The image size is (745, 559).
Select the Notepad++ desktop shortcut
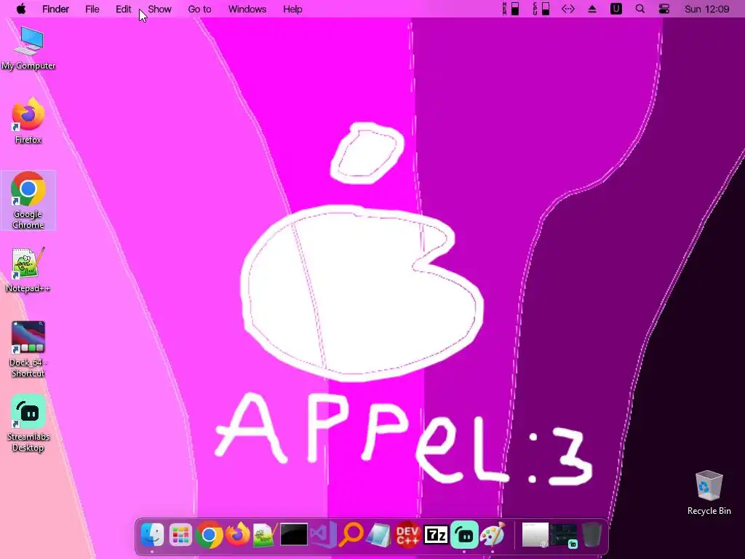(28, 269)
